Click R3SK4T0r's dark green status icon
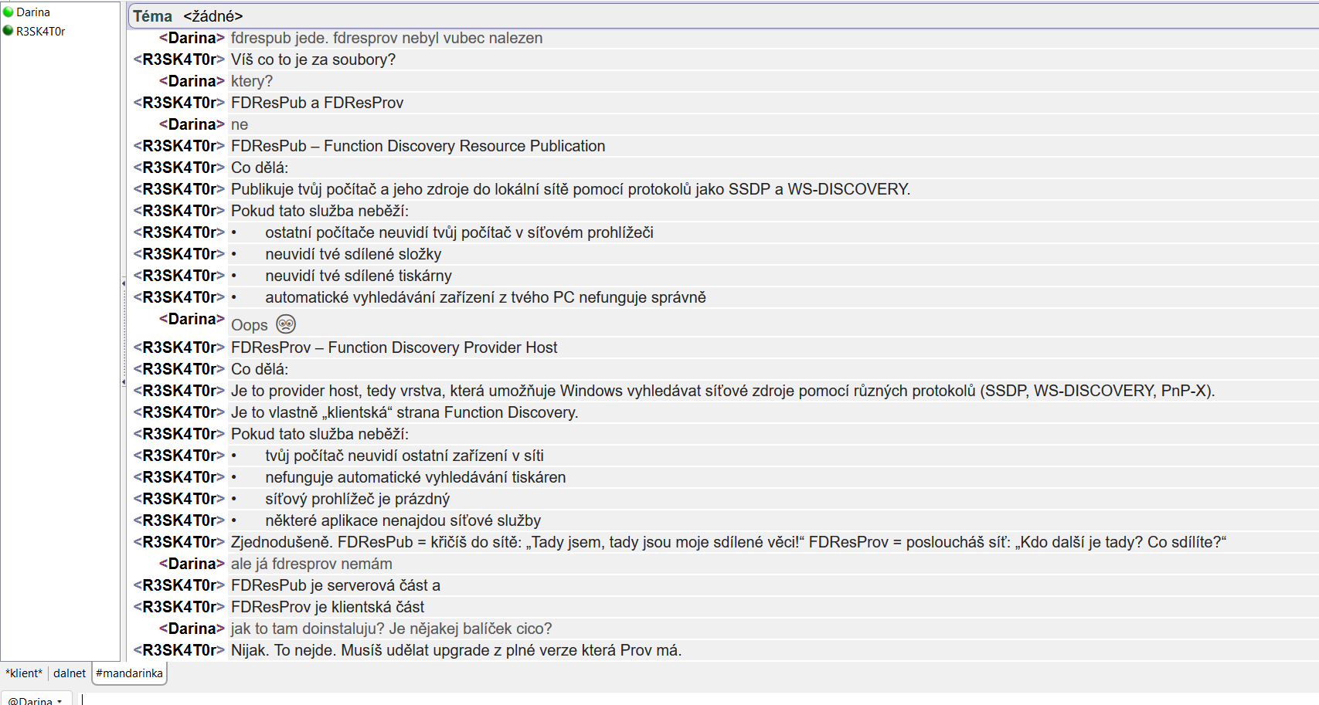1319x705 pixels. pos(8,31)
